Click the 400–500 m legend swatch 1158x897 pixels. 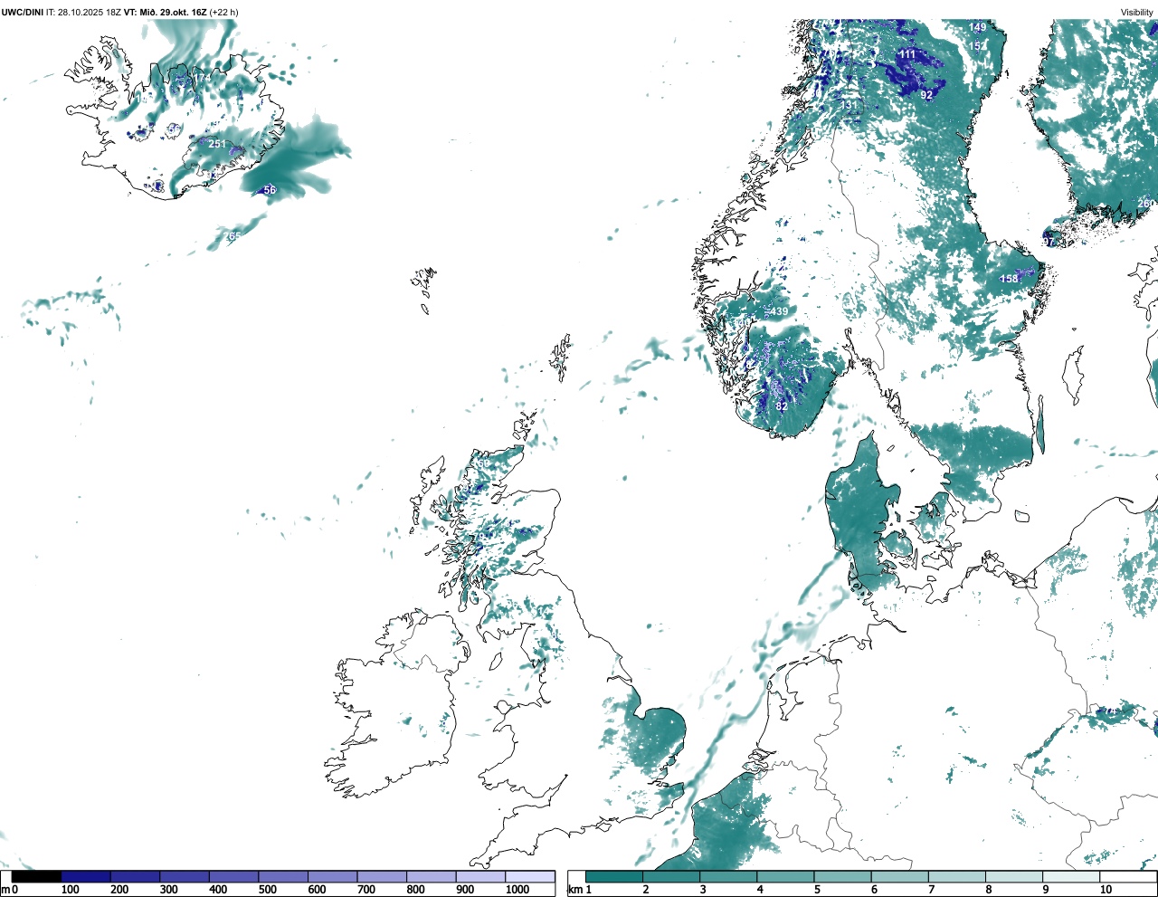(x=234, y=876)
